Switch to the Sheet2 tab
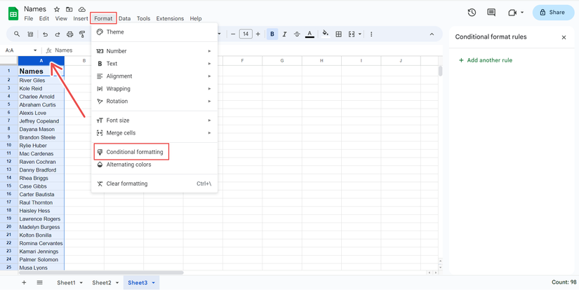The height and width of the screenshot is (290, 579). (x=102, y=283)
